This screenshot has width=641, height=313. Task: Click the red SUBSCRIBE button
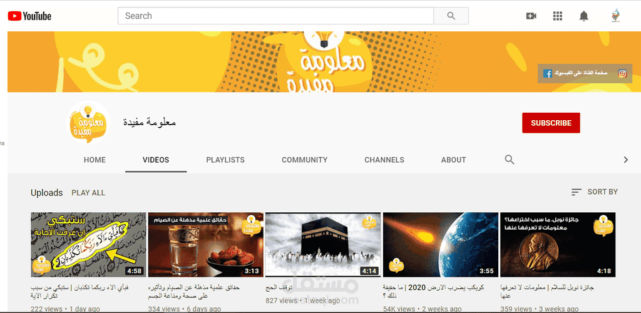551,123
